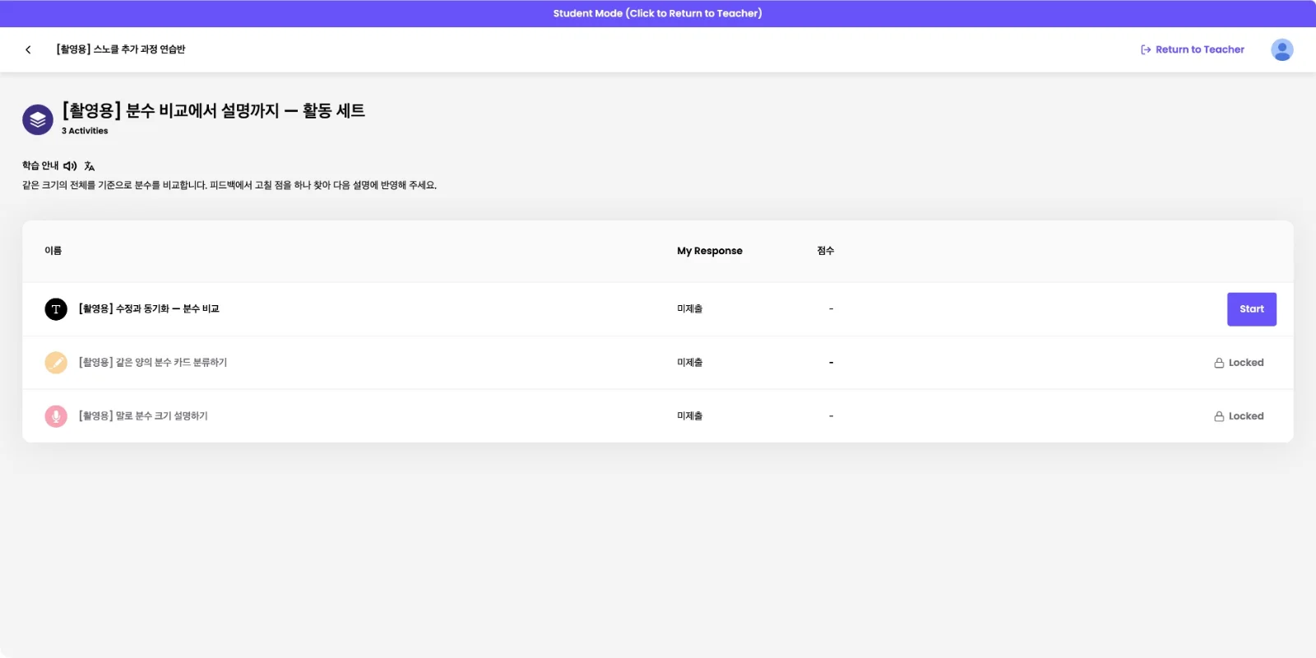This screenshot has width=1316, height=658.
Task: Click the microphone icon for 말로 분수 크기 설명하기
Action: (x=56, y=416)
